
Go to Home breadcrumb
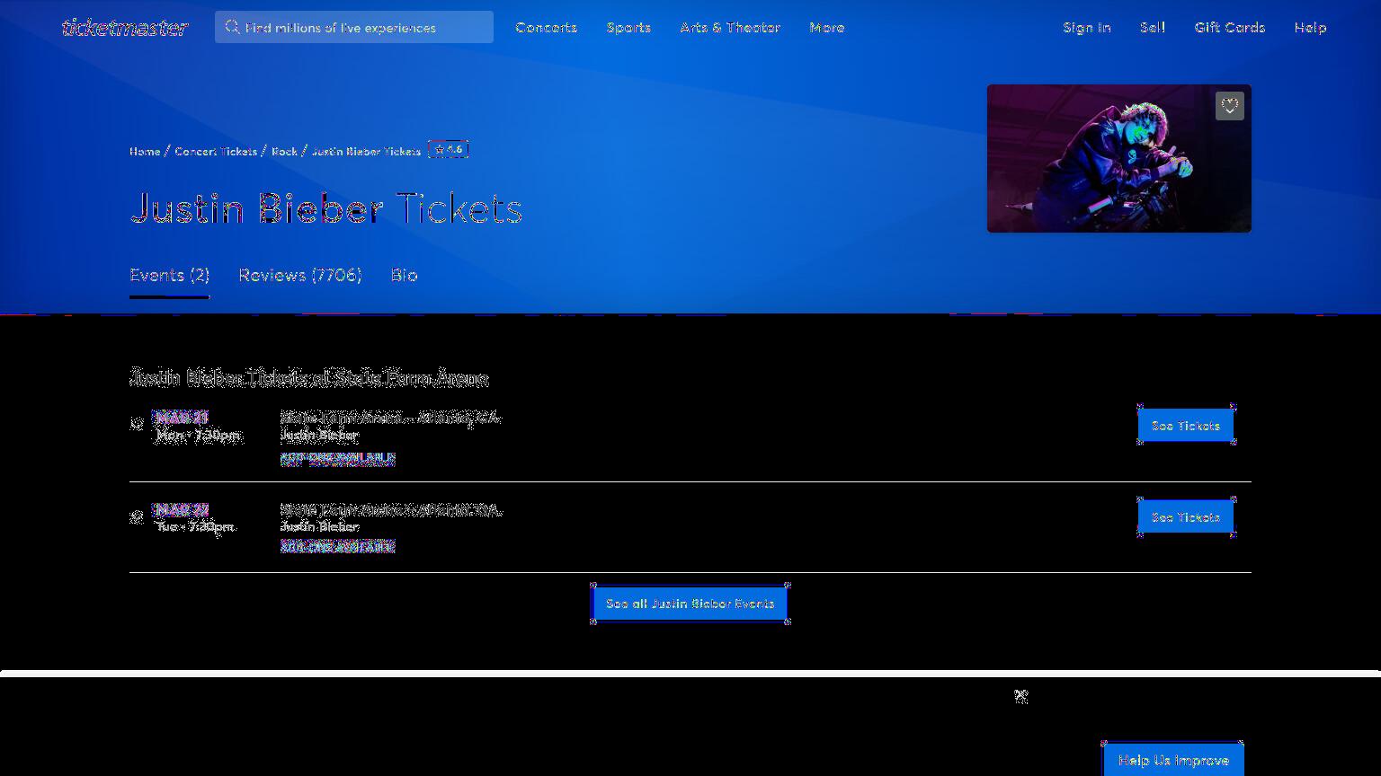pyautogui.click(x=145, y=151)
